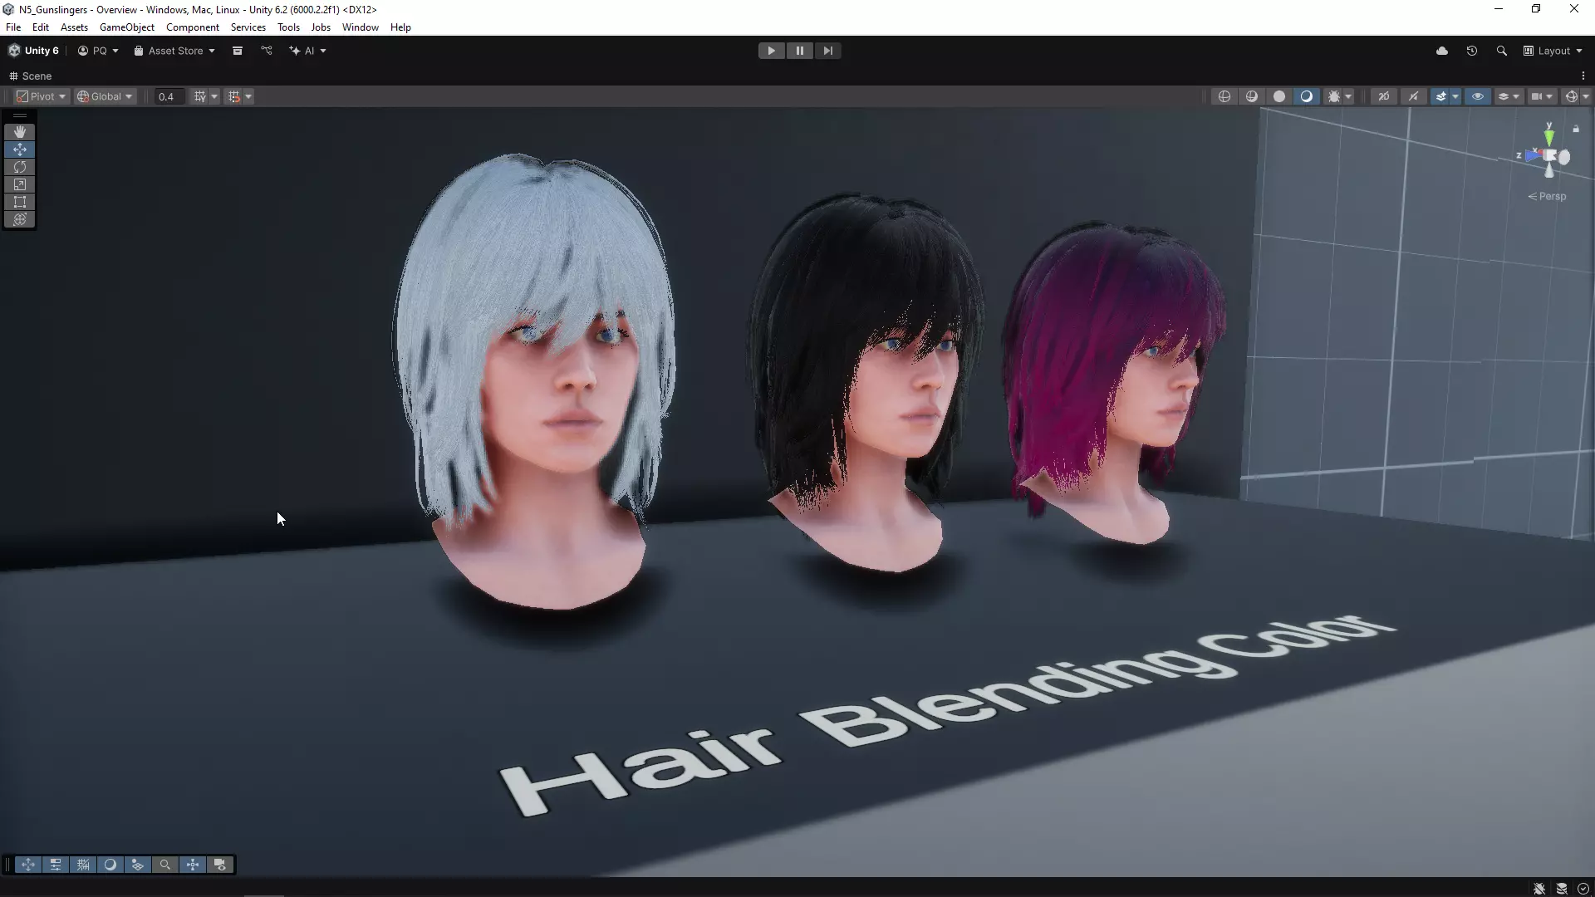Select the Rect transform tool
The width and height of the screenshot is (1595, 897).
point(20,202)
